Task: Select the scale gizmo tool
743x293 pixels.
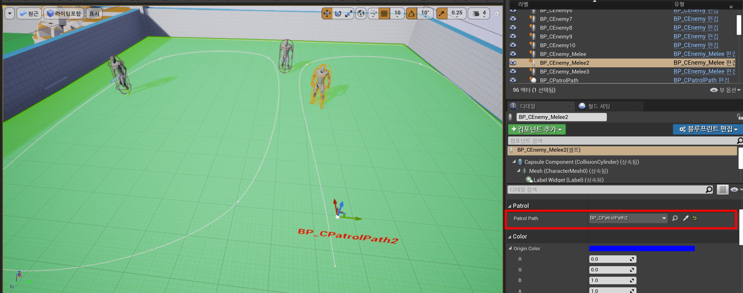Action: pyautogui.click(x=349, y=13)
